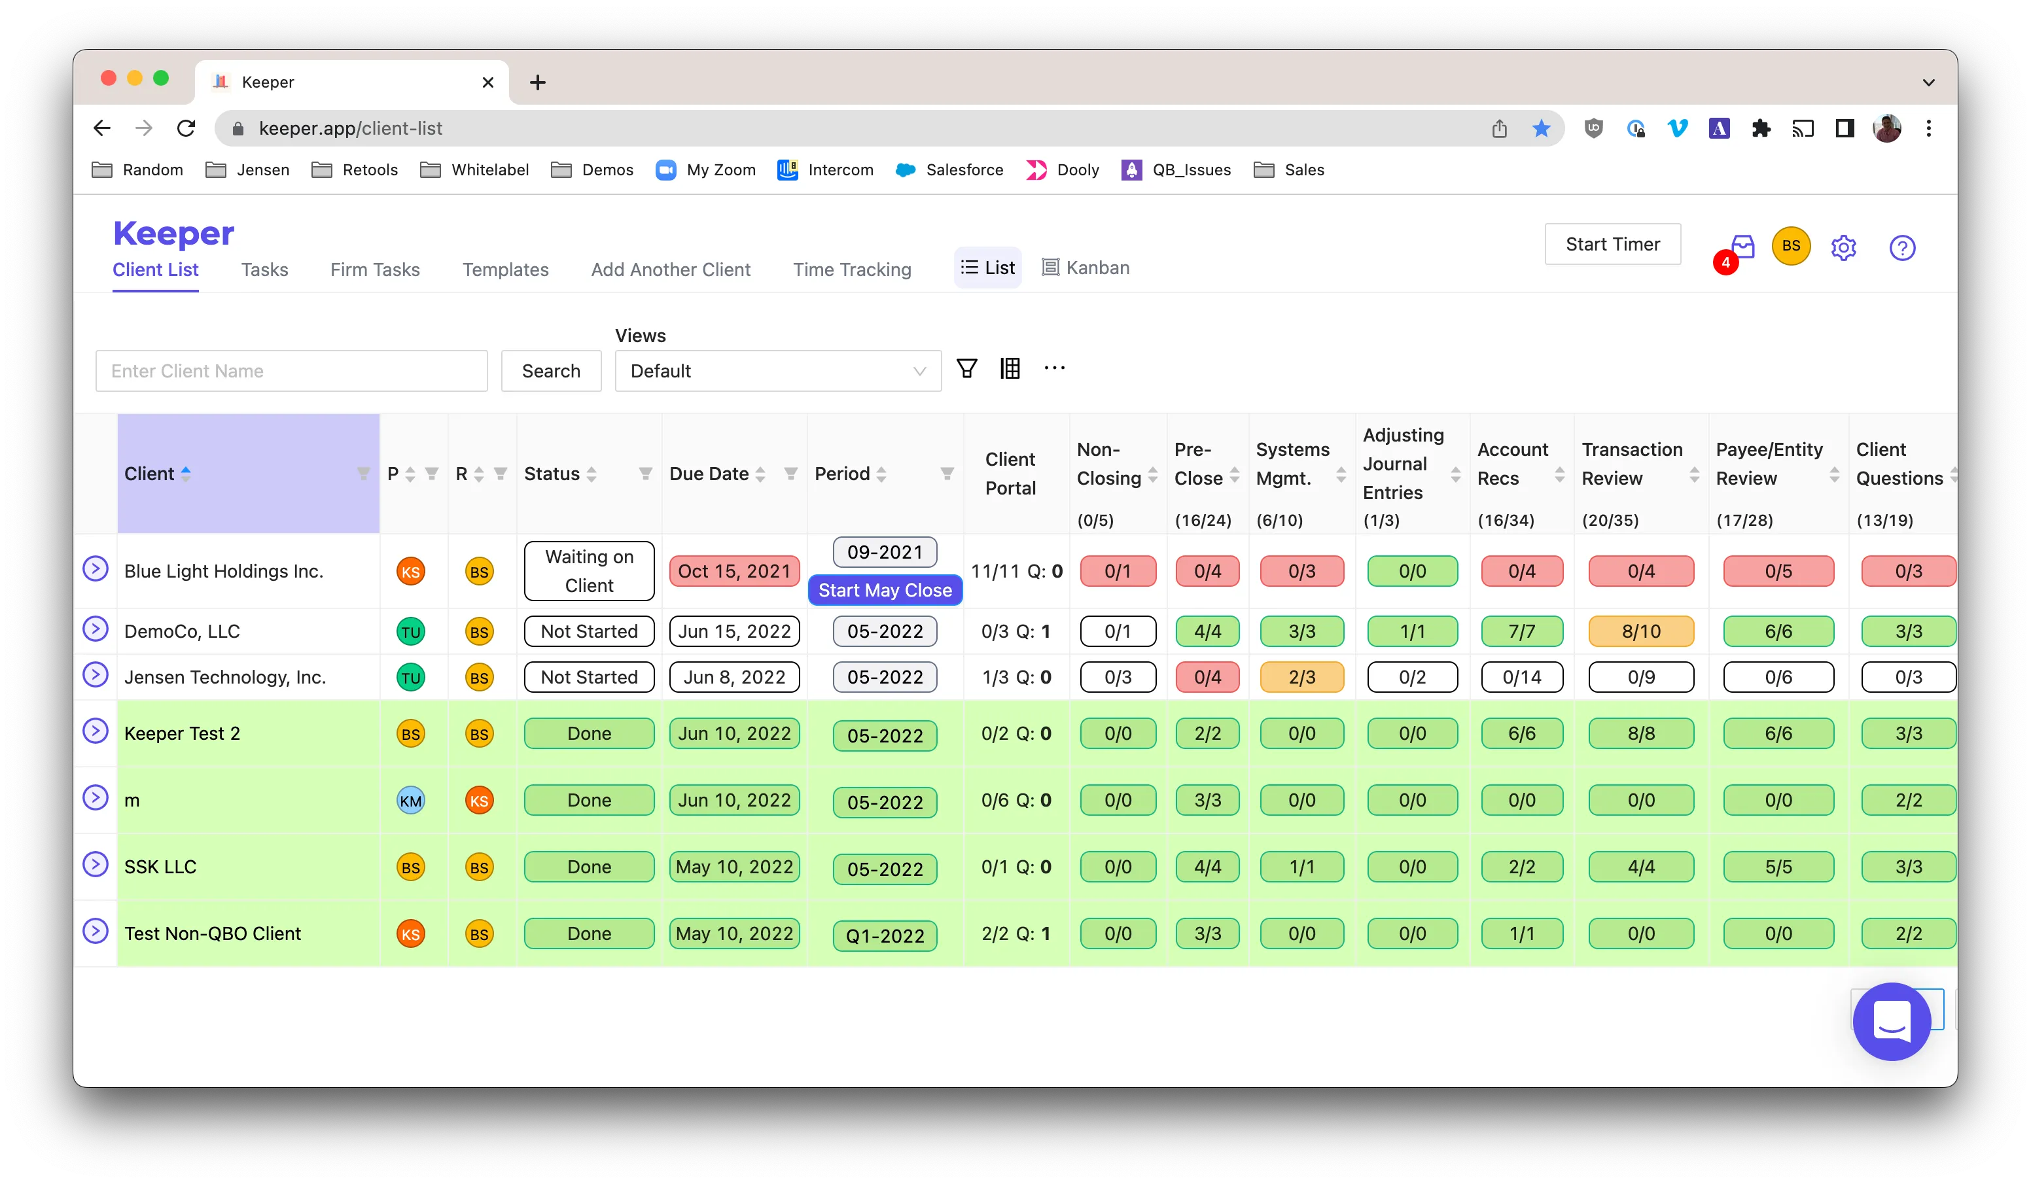2031x1184 pixels.
Task: Filter the Due Date column funnel icon
Action: point(790,474)
